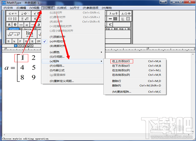This screenshot has height=141, width=196.
Task: Insert the infinity symbol
Action: [21, 25]
